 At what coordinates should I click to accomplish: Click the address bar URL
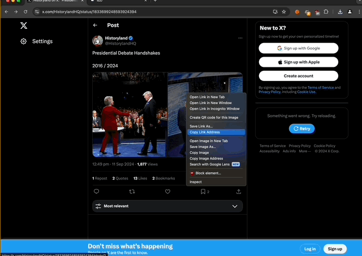(89, 11)
